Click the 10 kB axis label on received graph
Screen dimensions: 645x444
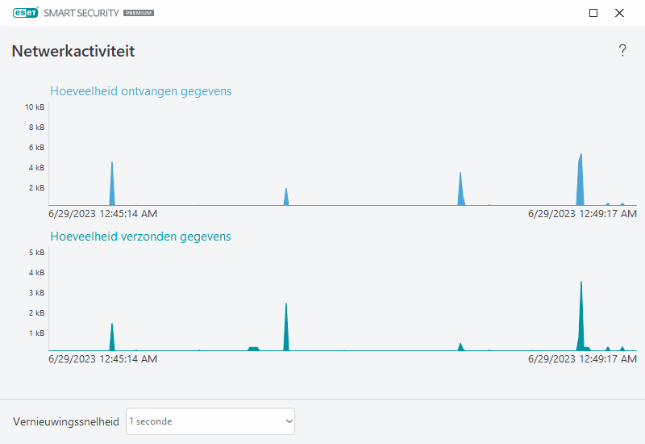point(35,107)
